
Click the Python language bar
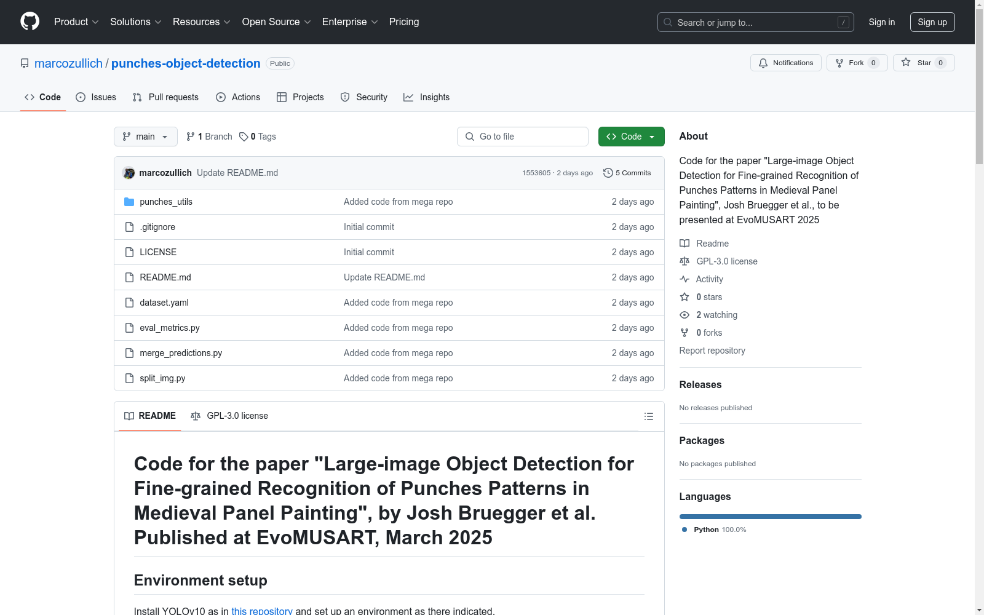[771, 517]
